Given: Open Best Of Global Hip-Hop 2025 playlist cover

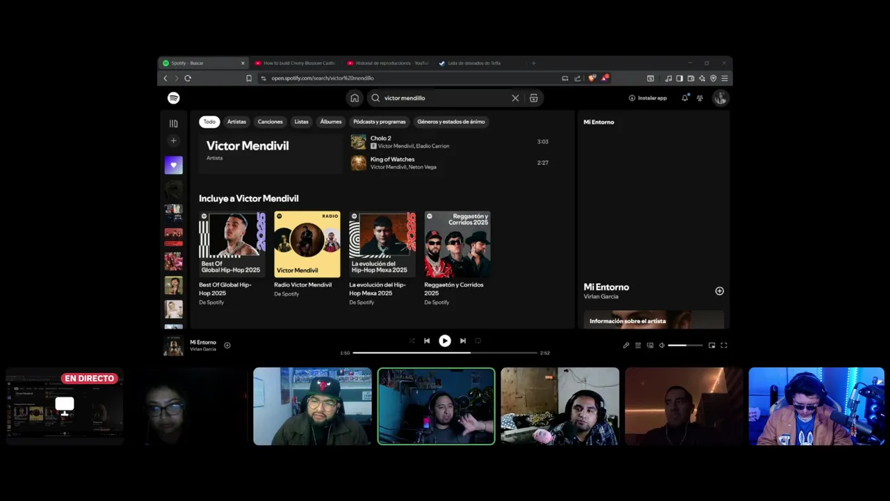Looking at the screenshot, I should tap(232, 244).
